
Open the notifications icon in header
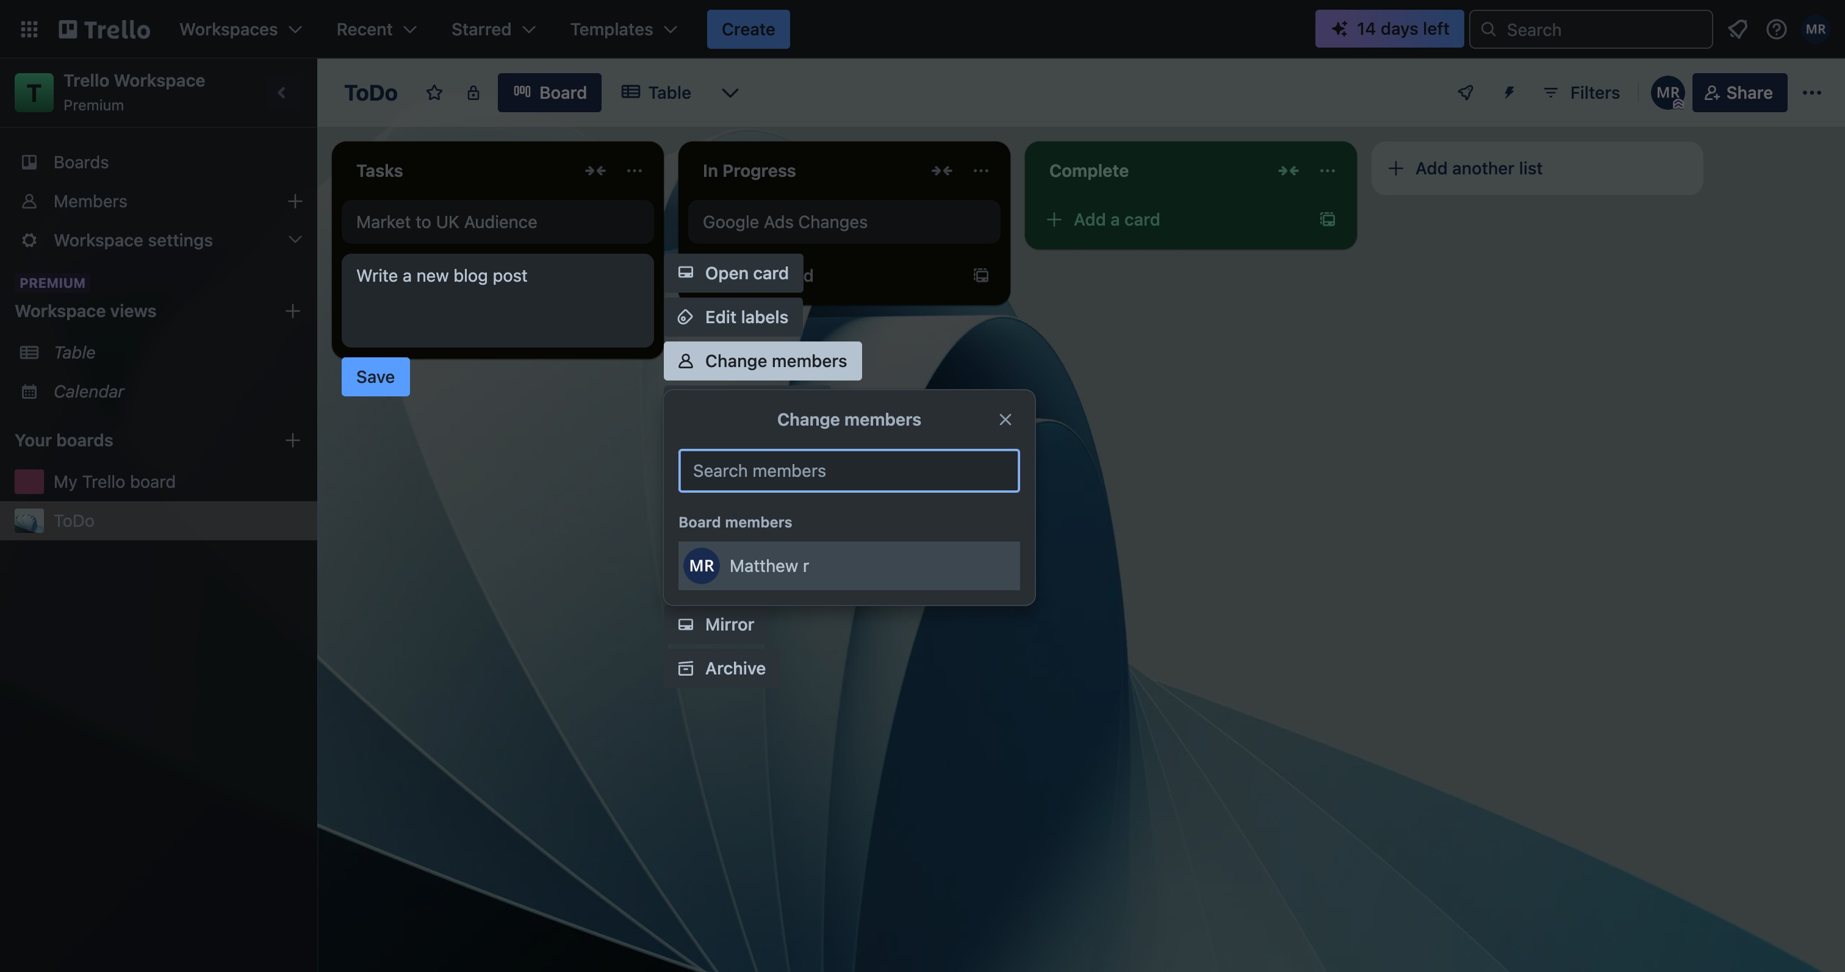[1737, 29]
